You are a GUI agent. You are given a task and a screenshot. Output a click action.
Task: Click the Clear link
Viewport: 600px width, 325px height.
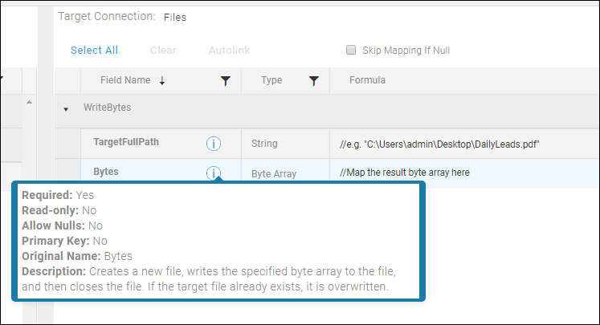click(163, 50)
